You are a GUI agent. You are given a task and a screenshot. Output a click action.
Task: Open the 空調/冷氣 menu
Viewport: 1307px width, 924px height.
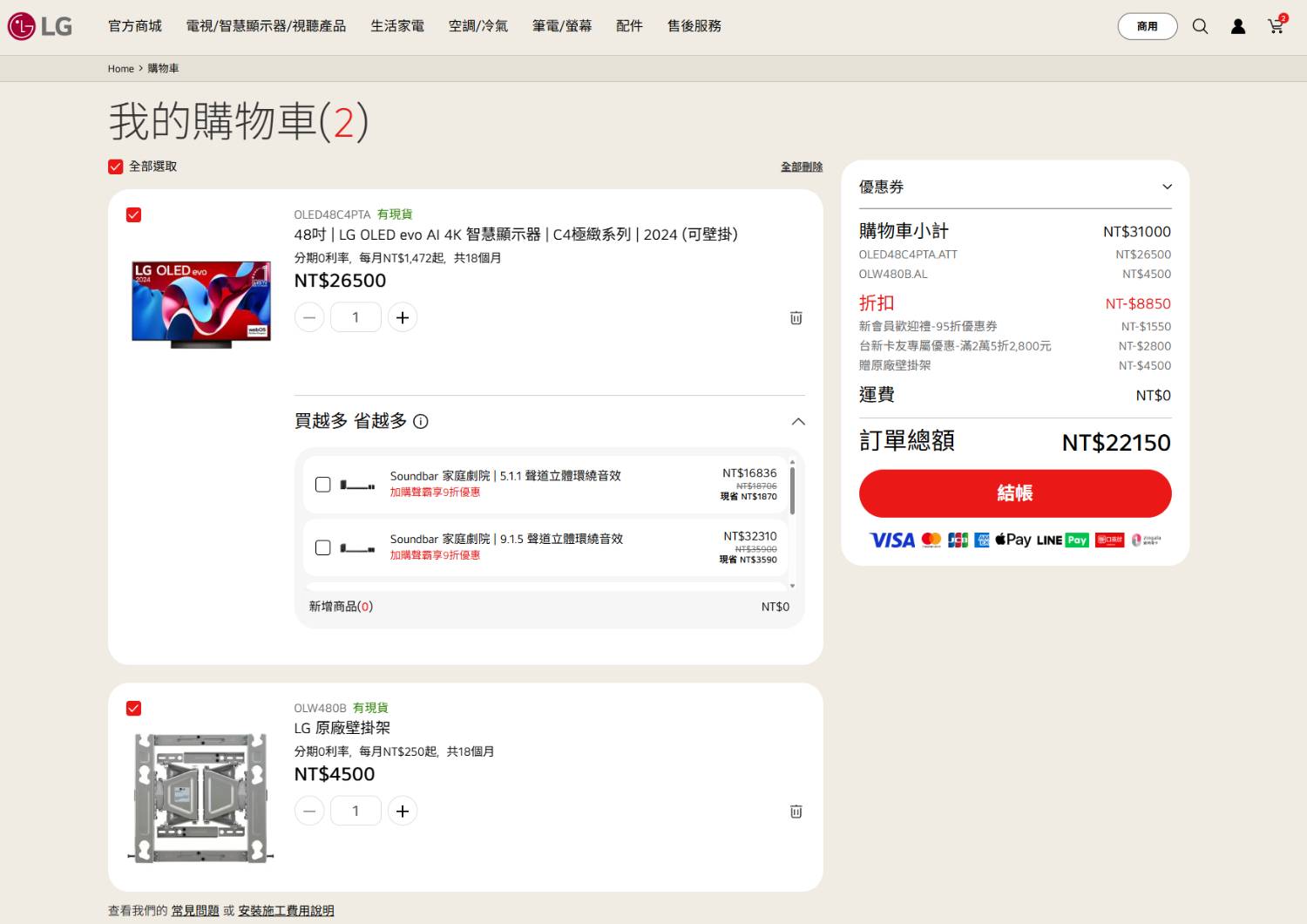[x=478, y=26]
